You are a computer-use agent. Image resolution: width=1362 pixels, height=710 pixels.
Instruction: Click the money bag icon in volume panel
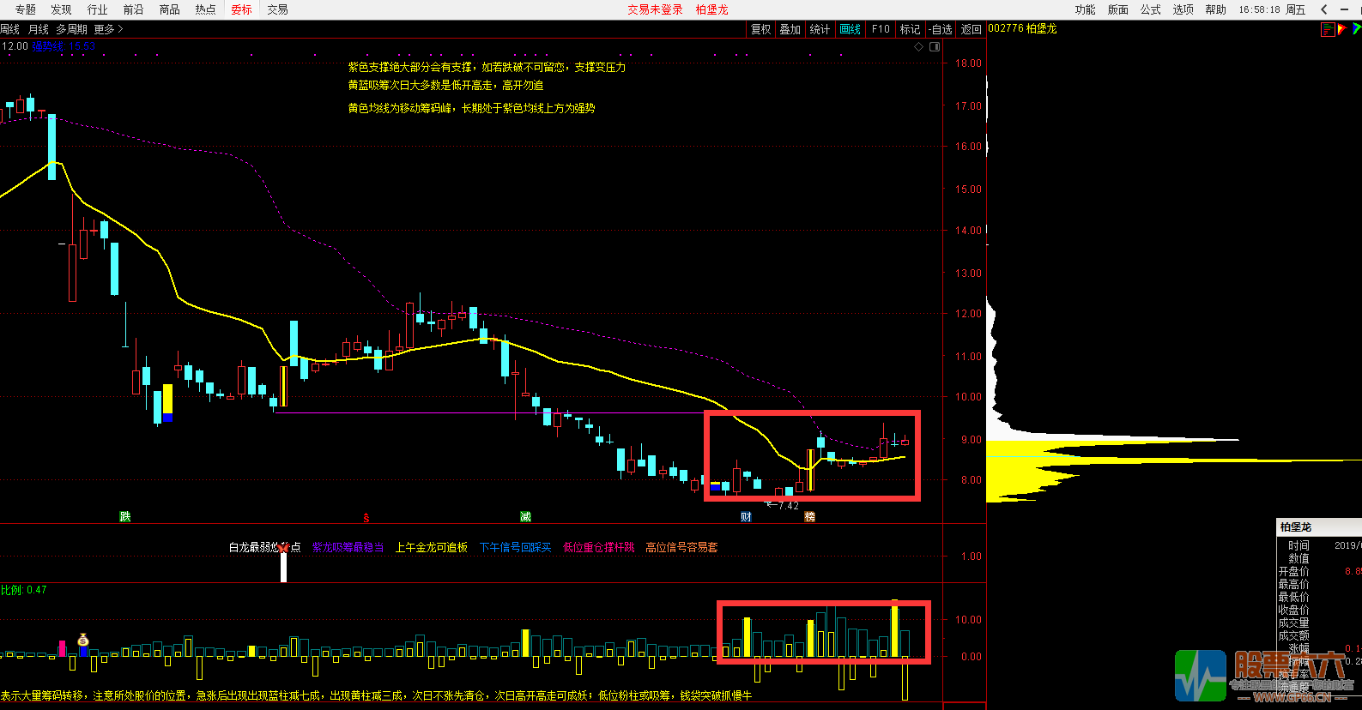point(82,640)
